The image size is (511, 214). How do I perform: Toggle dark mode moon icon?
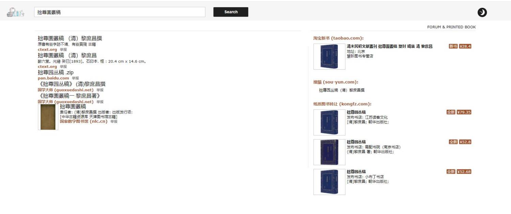pyautogui.click(x=482, y=13)
